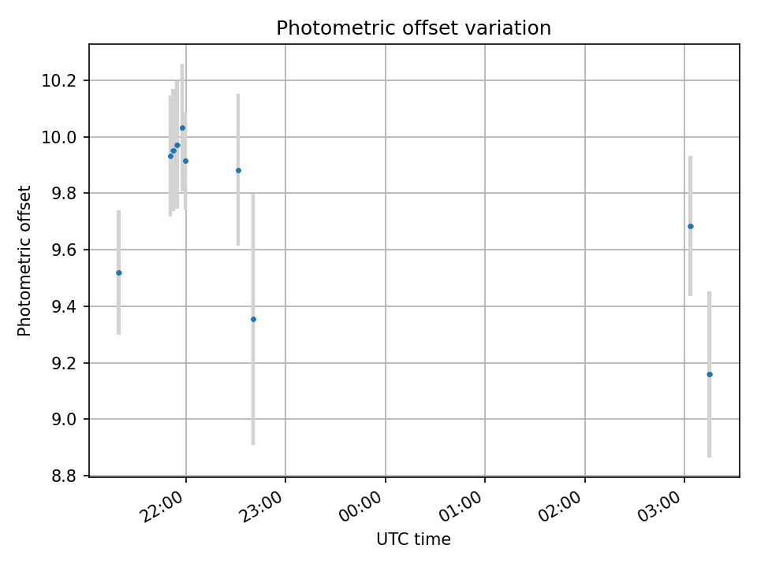The width and height of the screenshot is (757, 567).
Task: Click the 02:00 x-axis tick label
Action: 562,507
